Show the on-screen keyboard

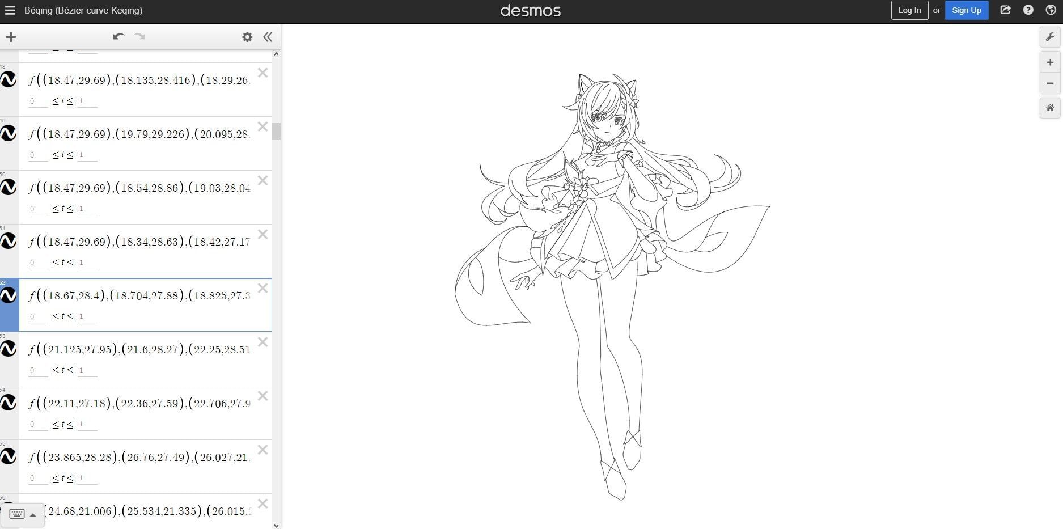pyautogui.click(x=17, y=514)
